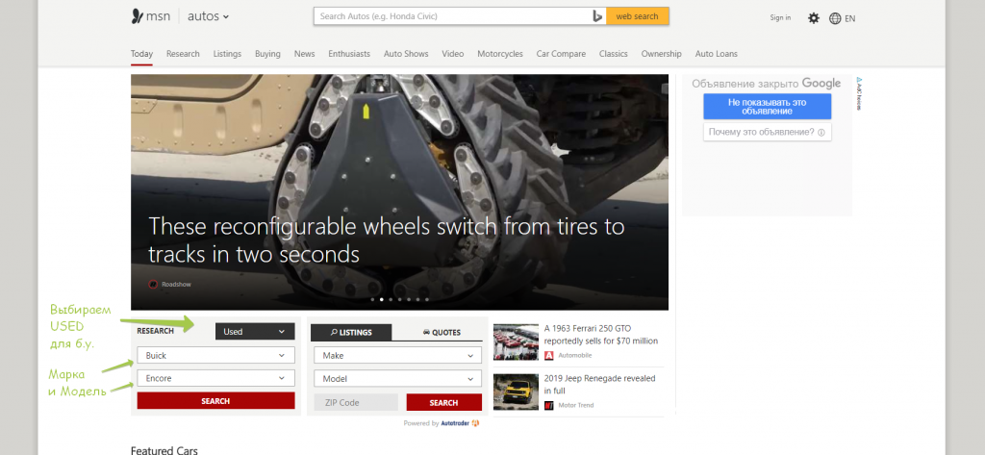The height and width of the screenshot is (455, 985).
Task: Open the Used condition dropdown
Action: pos(255,331)
